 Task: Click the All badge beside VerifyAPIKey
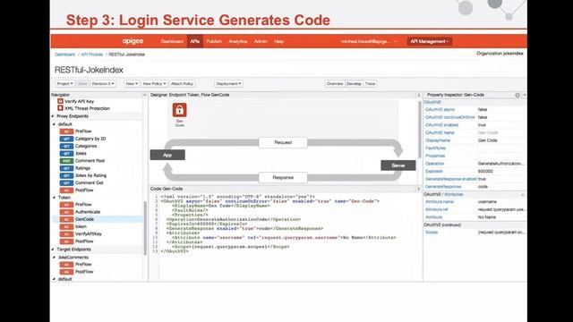(66, 234)
